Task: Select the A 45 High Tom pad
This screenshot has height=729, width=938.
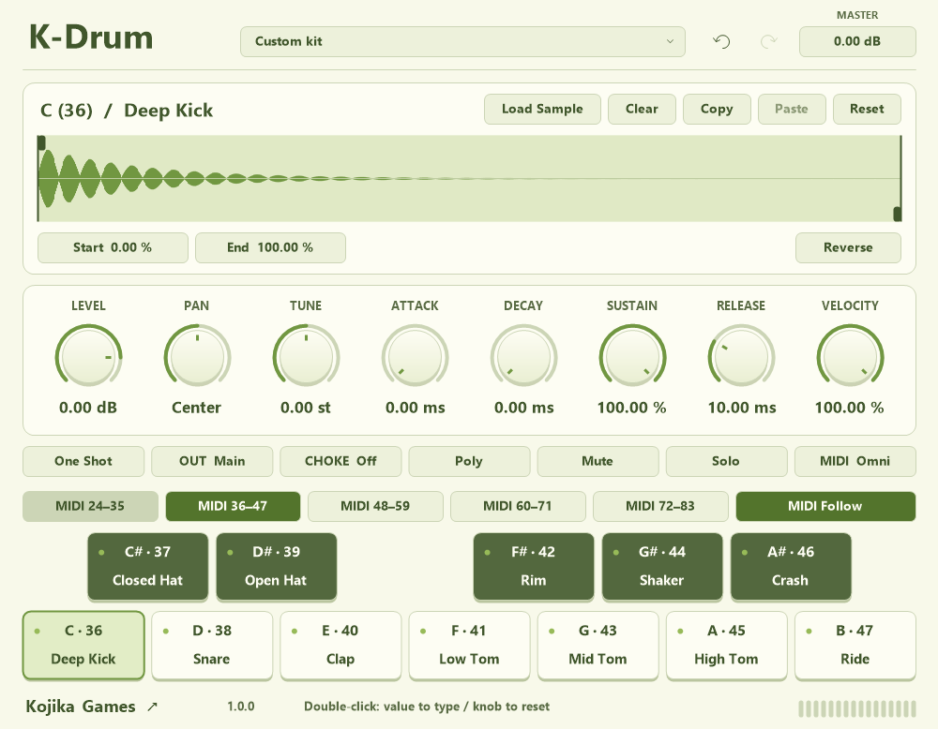Action: [727, 646]
